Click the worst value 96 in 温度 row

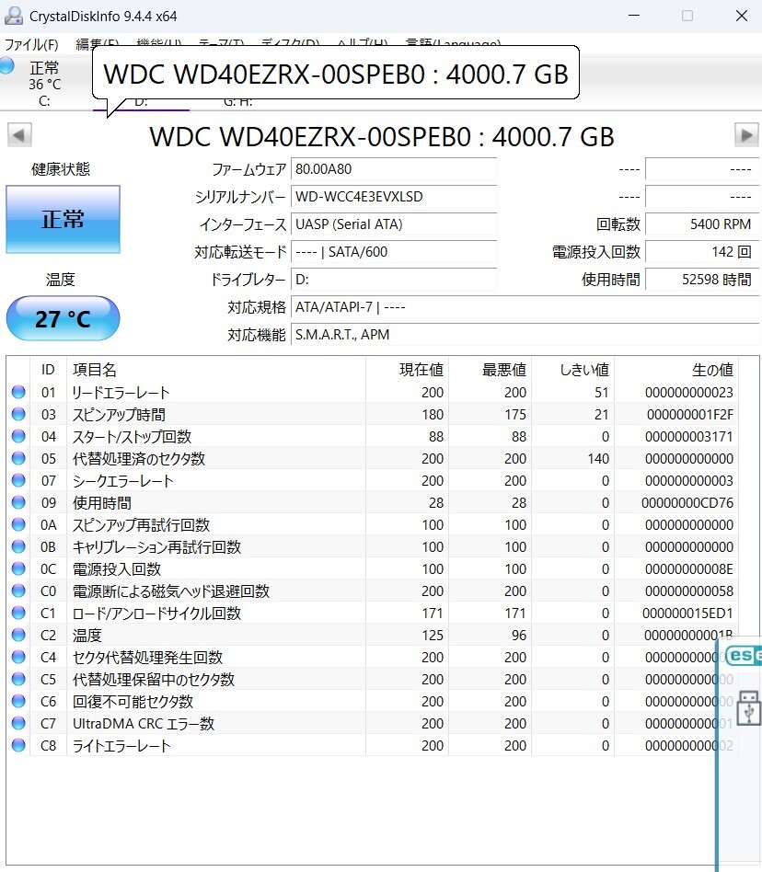(518, 635)
